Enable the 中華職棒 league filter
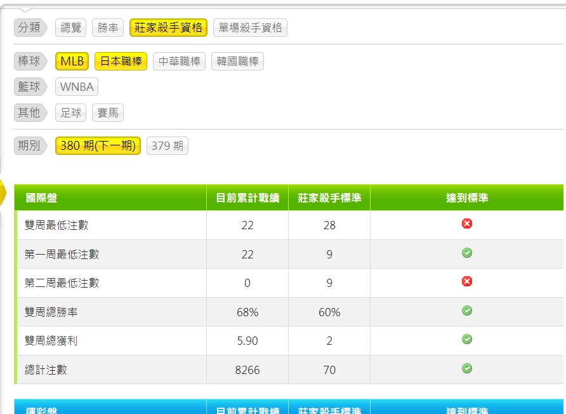The image size is (566, 414). [179, 62]
